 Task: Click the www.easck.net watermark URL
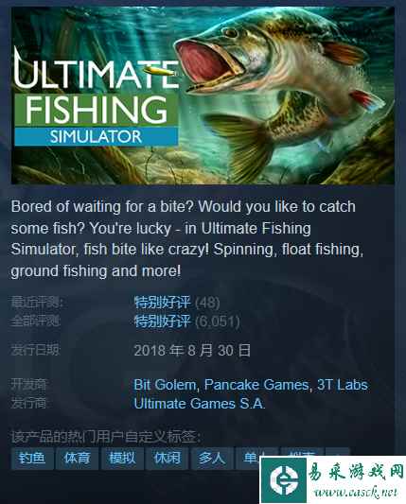(x=356, y=492)
